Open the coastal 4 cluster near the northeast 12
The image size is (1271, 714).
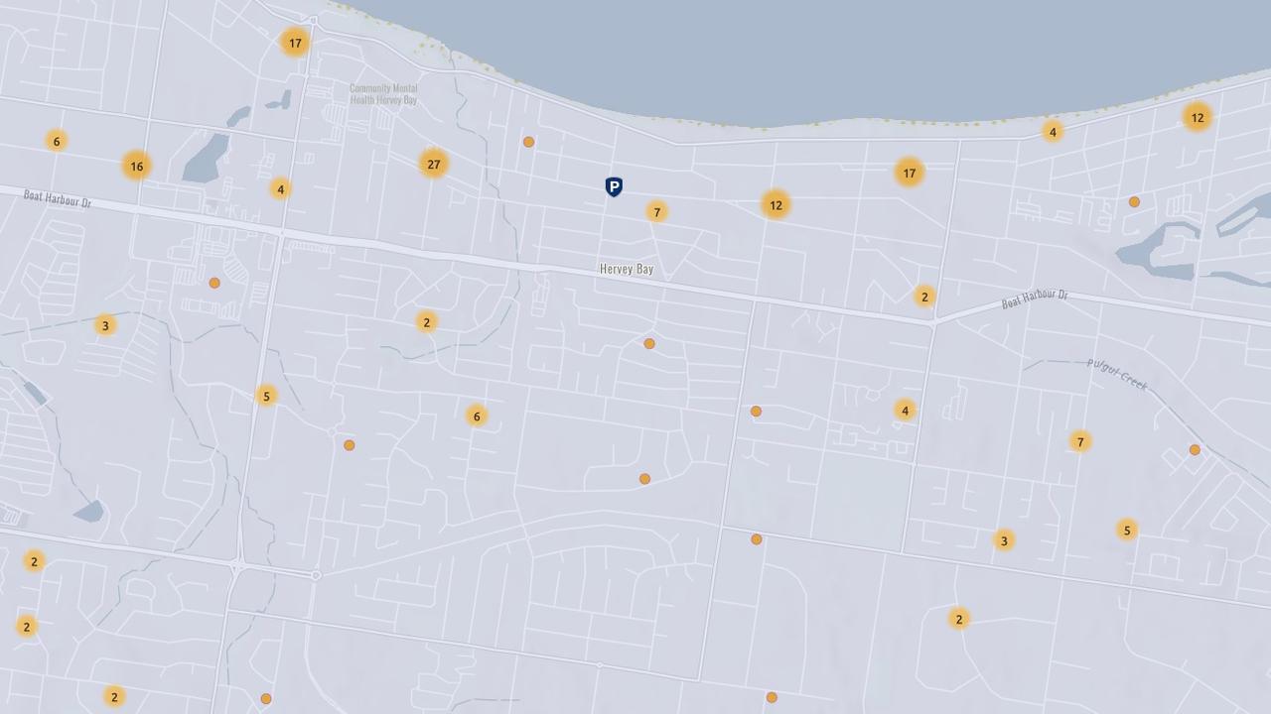(x=1053, y=131)
